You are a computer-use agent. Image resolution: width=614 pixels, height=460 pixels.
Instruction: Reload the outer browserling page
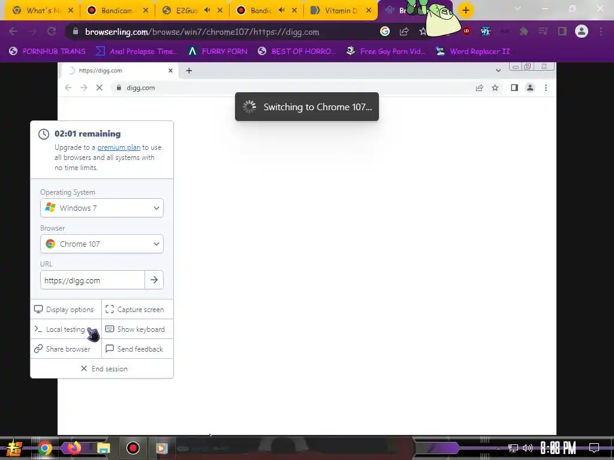pos(52,31)
